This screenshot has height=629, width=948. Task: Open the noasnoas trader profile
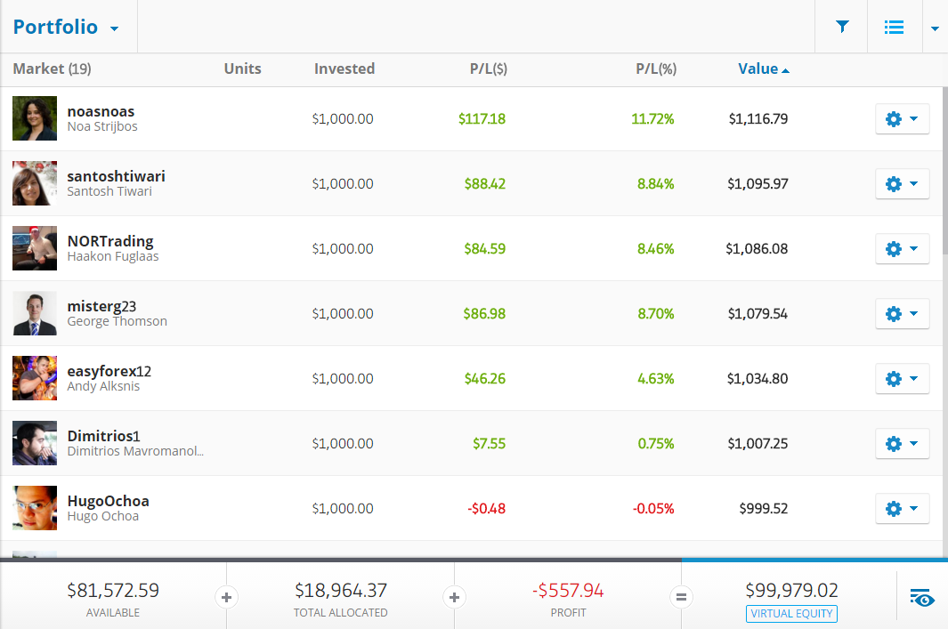tap(101, 111)
